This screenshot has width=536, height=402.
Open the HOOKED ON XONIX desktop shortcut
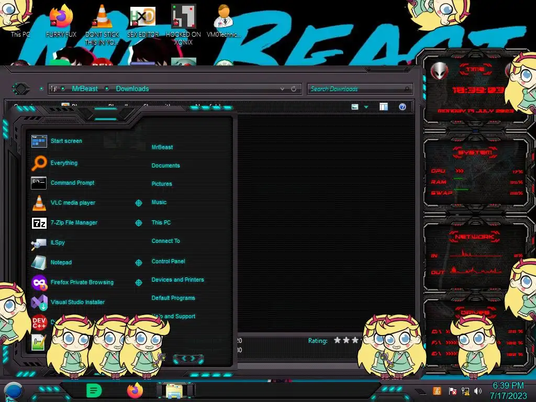pyautogui.click(x=183, y=25)
